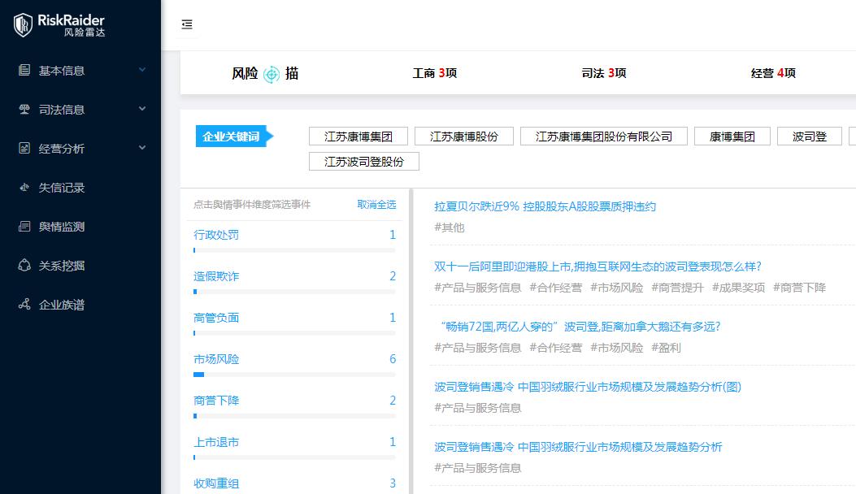Open 经营分析 from the sidebar icon

(x=24, y=148)
